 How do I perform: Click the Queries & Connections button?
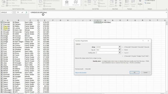pyautogui.click(x=51, y=1)
